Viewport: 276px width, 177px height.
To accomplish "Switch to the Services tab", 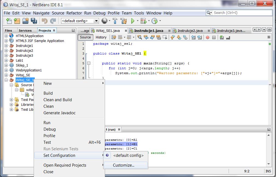I will (x=25, y=31).
